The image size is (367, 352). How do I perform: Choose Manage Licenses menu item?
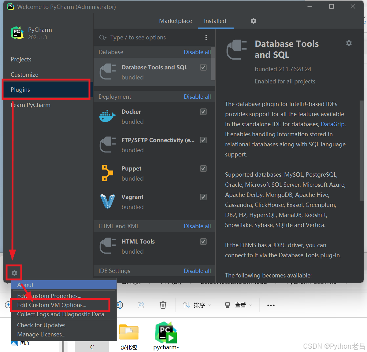(64, 334)
